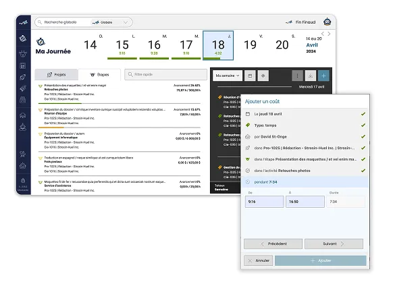Click the step icon of Retouches photos row
The height and width of the screenshot is (282, 393).
click(x=40, y=86)
